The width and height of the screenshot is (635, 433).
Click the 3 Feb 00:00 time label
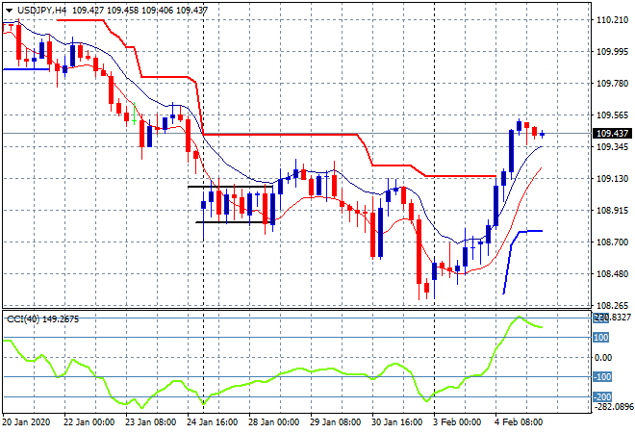coord(457,422)
